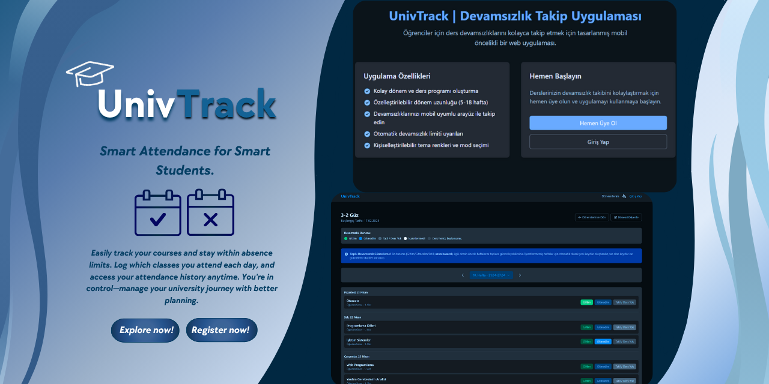
Task: Click gray Tatil / Ders Yok legend dot
Action: coord(380,238)
